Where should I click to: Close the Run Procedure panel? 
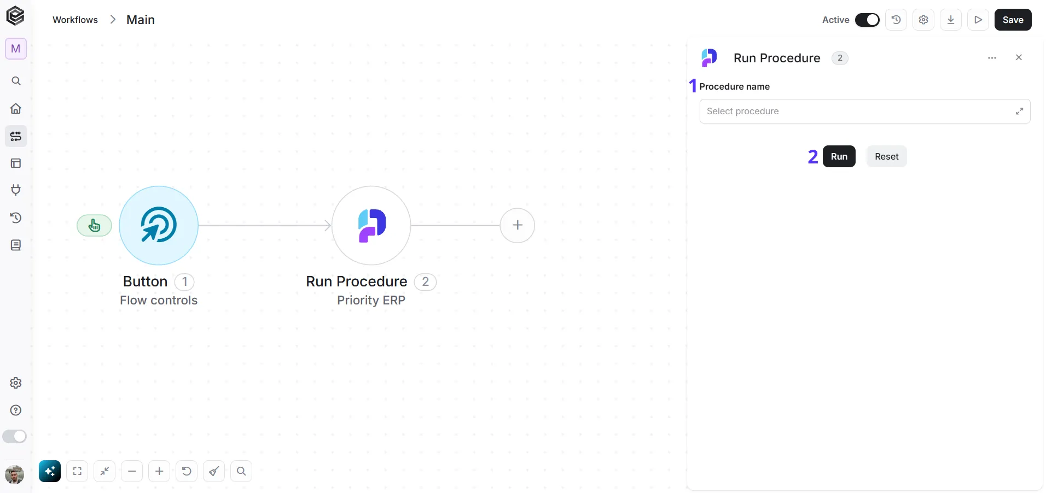1019,57
